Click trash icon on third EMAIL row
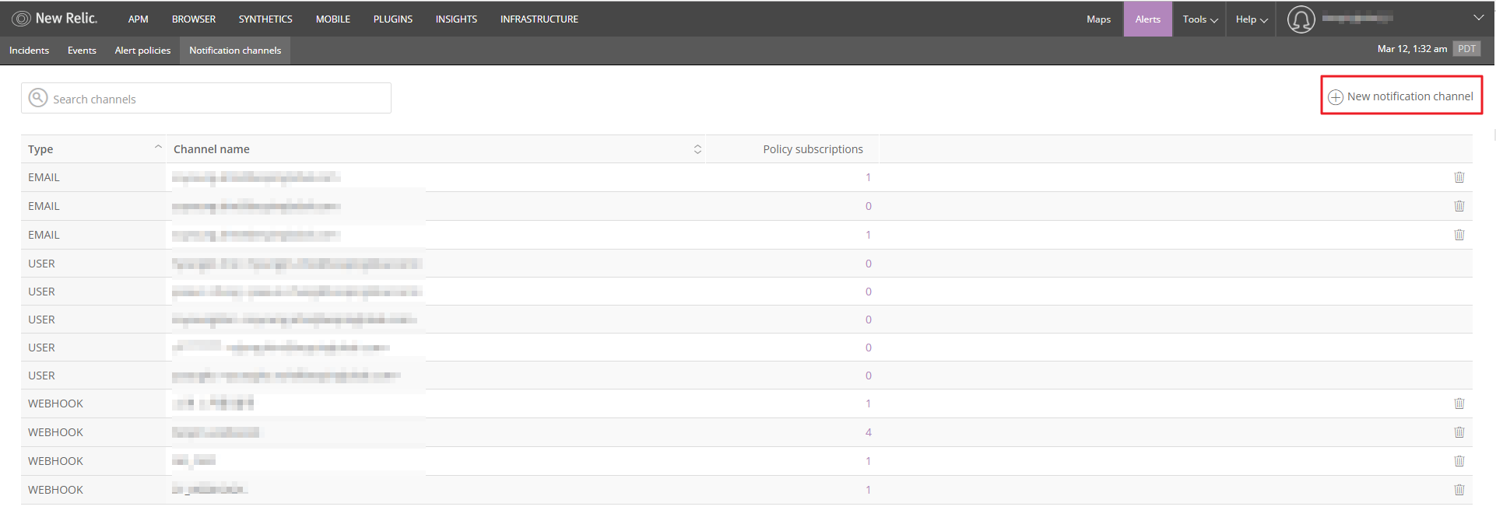 point(1459,235)
